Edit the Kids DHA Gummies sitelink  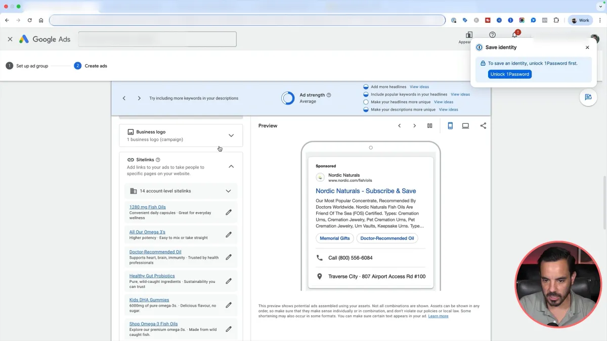click(x=229, y=305)
